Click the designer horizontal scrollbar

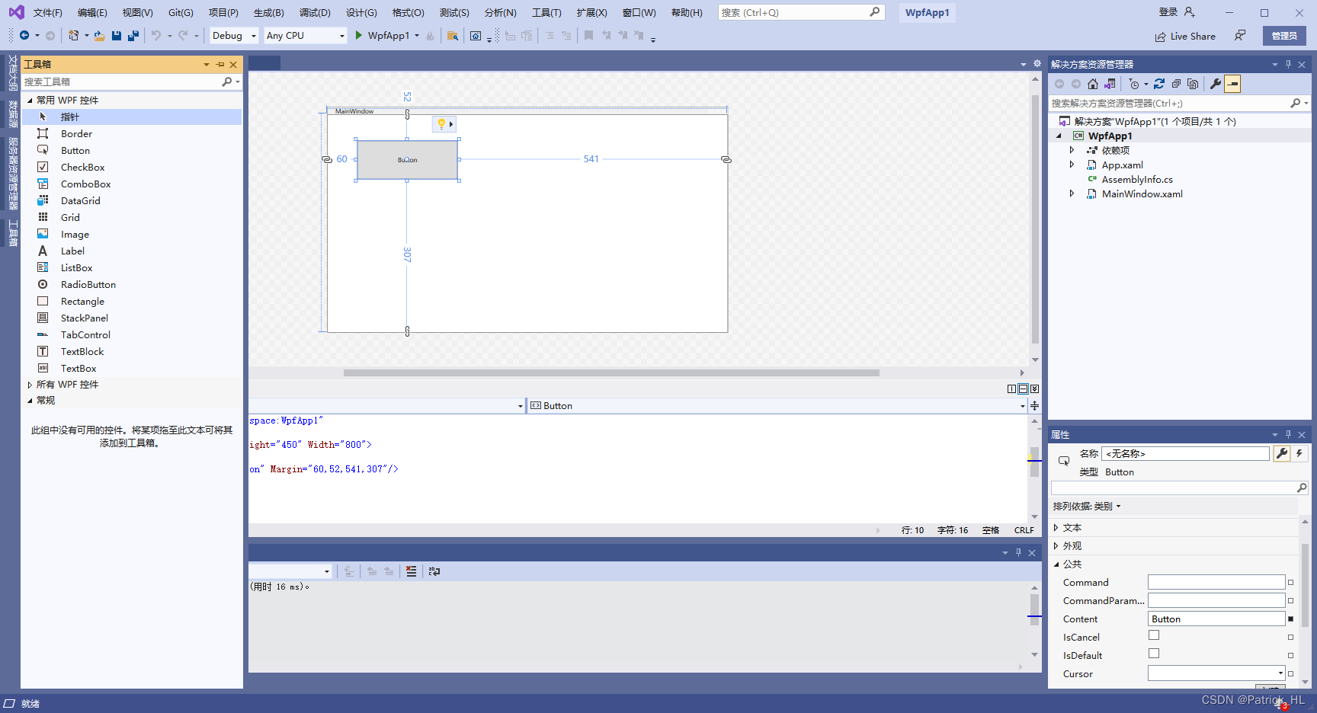click(611, 372)
